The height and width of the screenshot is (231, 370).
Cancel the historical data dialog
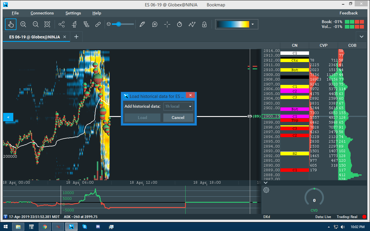pyautogui.click(x=178, y=118)
